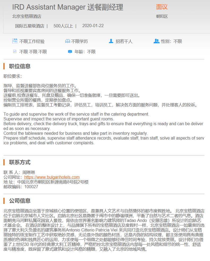This screenshot has width=210, height=261.
Task: Open the bulgarihotels.com company website link
Action: coord(52,177)
